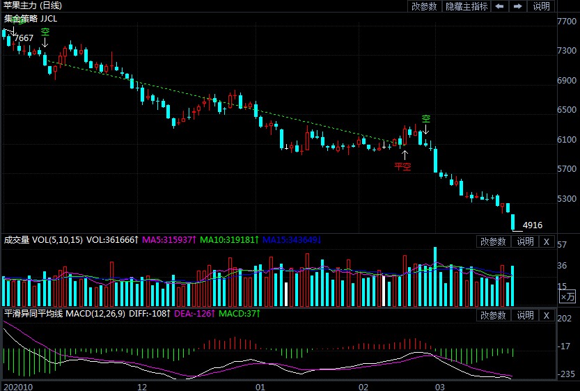This screenshot has width=580, height=391.
Task: Open 改参数 for the volume panel
Action: click(493, 241)
